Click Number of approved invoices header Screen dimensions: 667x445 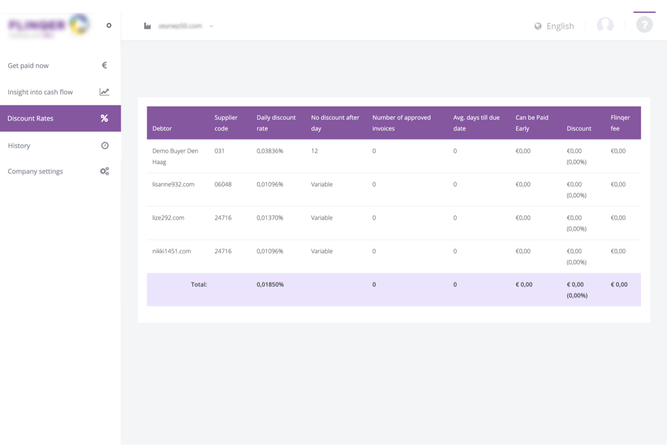(401, 123)
